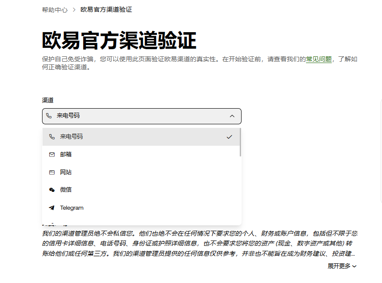Click the phone icon in the selected combo box
The width and height of the screenshot is (382, 283).
coord(49,116)
